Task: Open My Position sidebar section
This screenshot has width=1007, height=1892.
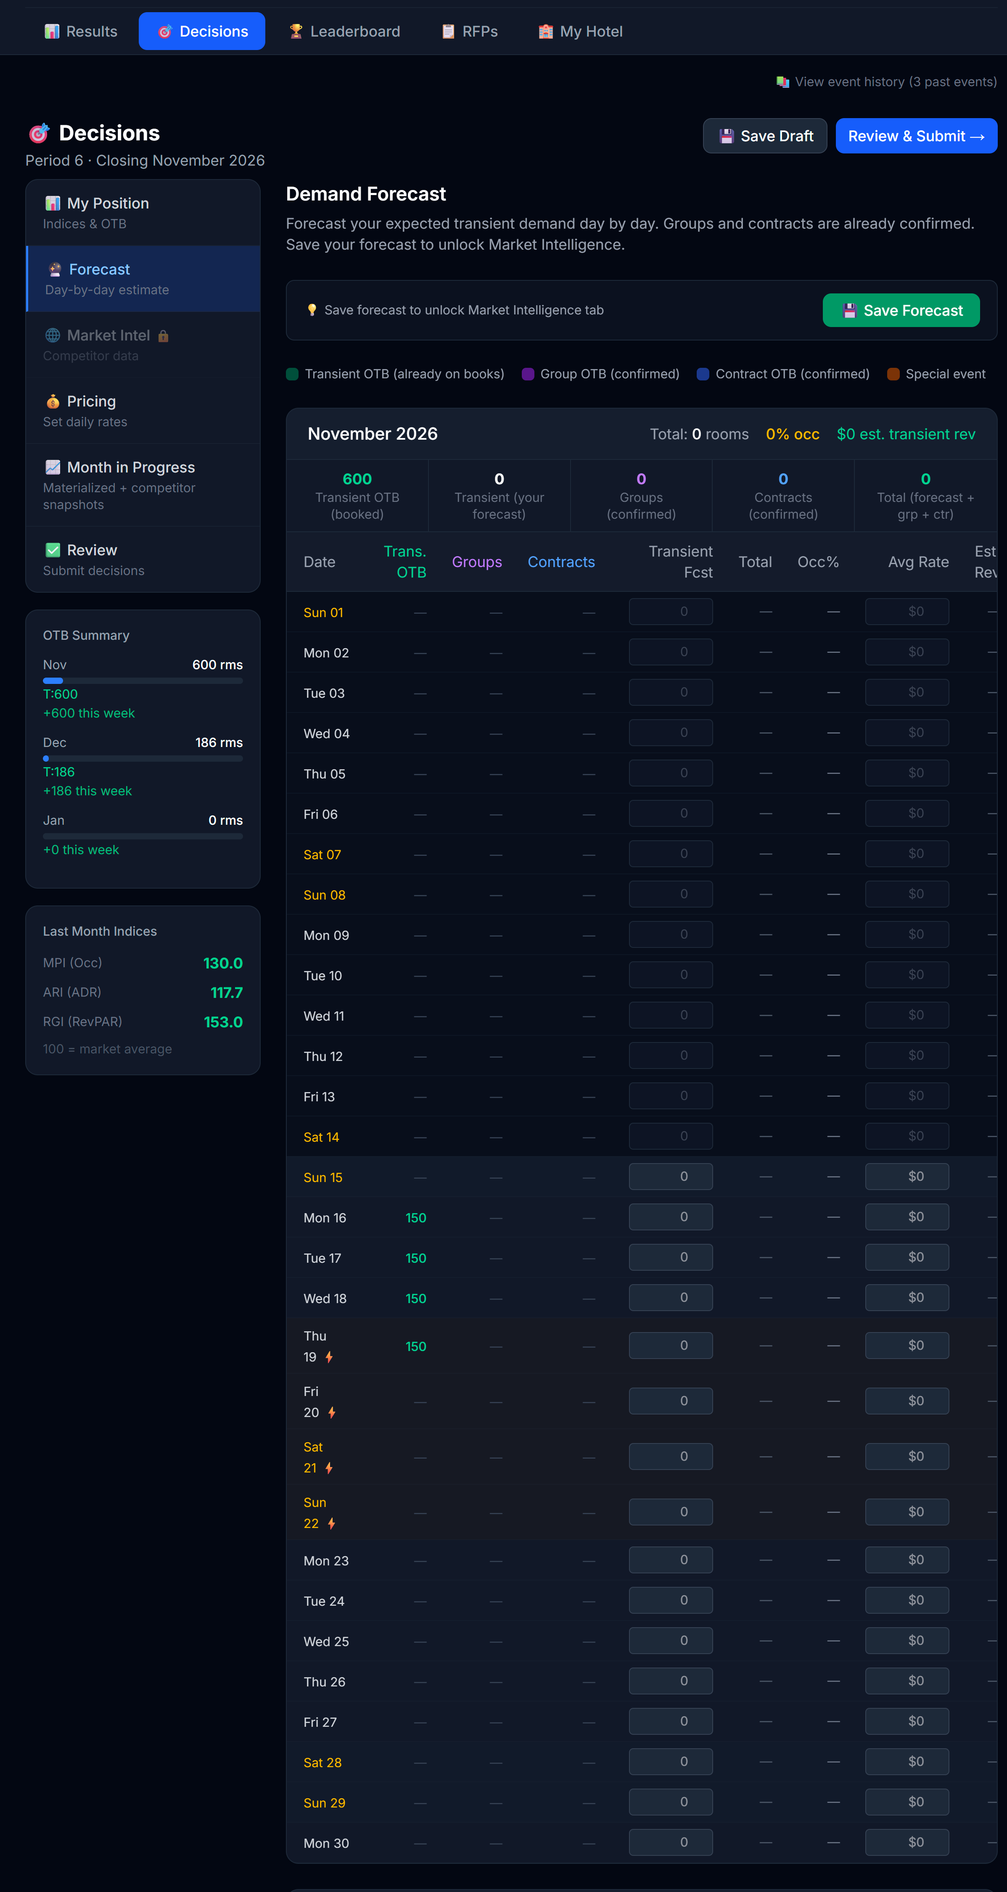Action: [x=143, y=213]
